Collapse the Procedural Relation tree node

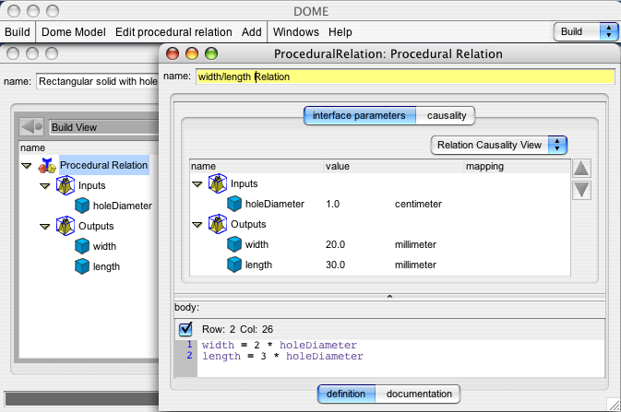point(27,166)
